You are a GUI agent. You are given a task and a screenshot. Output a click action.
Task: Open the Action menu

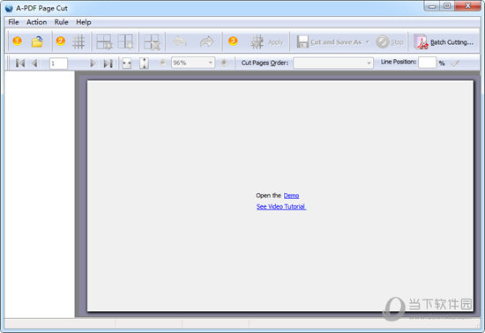click(x=36, y=22)
